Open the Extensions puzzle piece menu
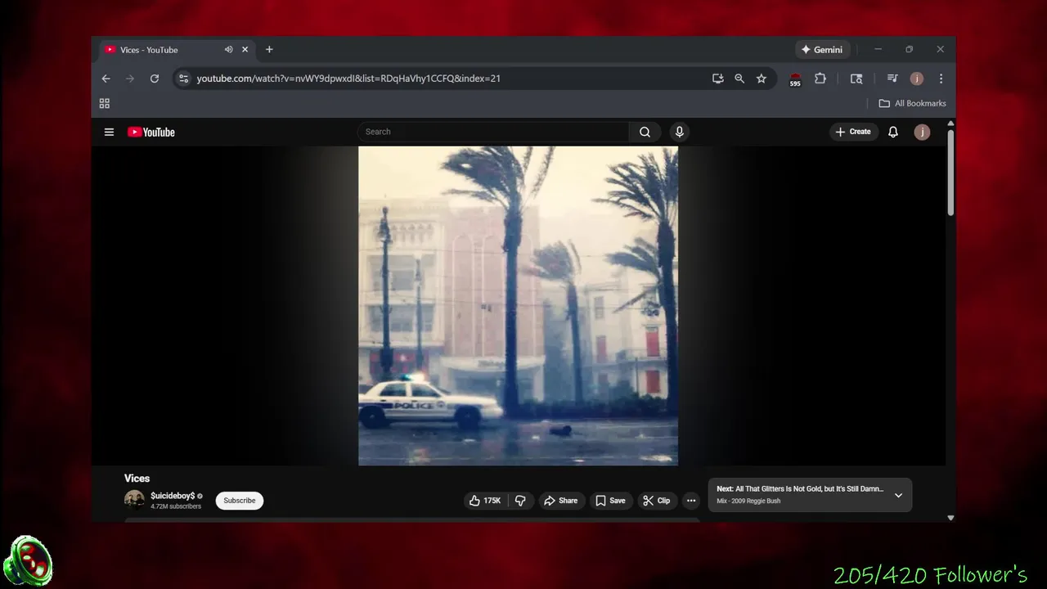The height and width of the screenshot is (589, 1047). [820, 79]
